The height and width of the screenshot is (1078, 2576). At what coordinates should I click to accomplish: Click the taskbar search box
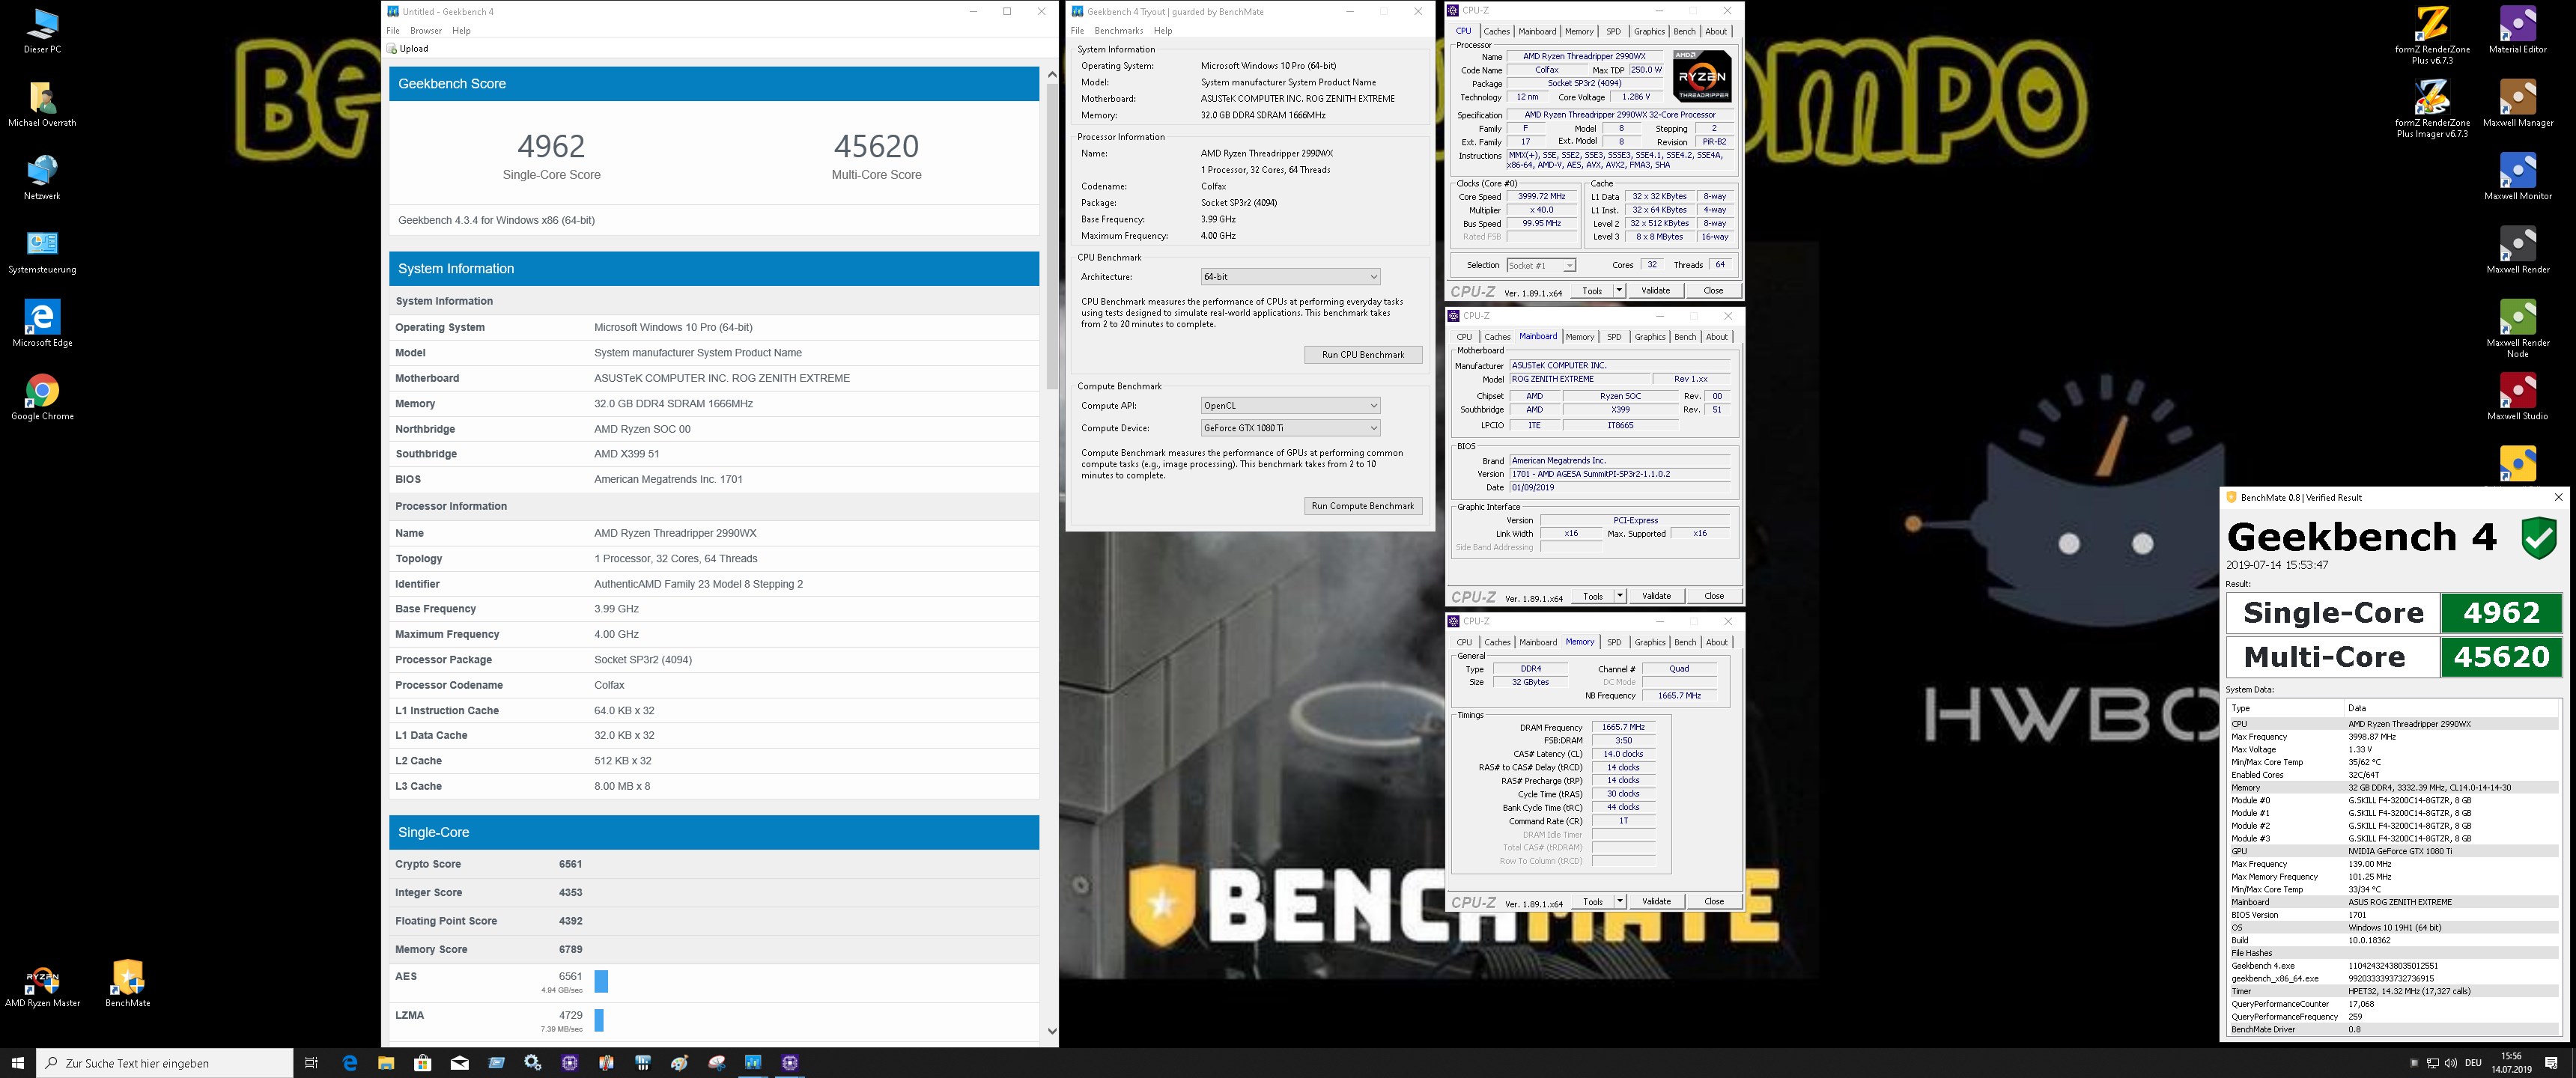click(165, 1063)
